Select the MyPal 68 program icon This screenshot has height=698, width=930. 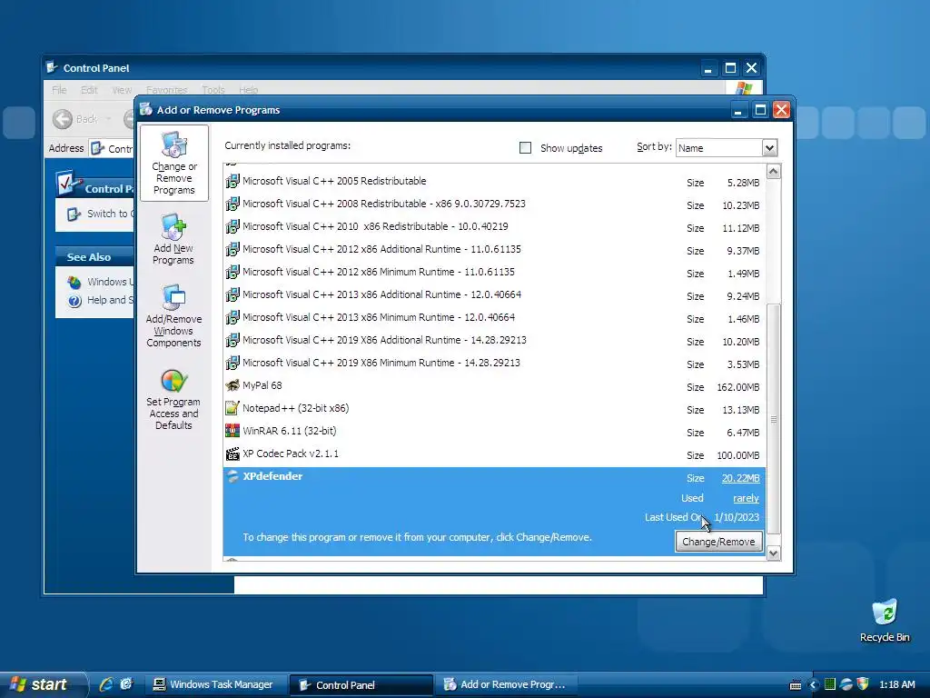(x=232, y=385)
